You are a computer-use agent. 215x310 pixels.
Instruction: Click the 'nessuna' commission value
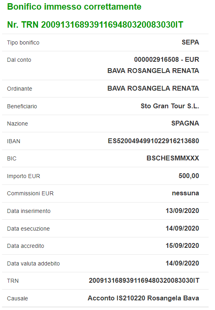point(185,193)
